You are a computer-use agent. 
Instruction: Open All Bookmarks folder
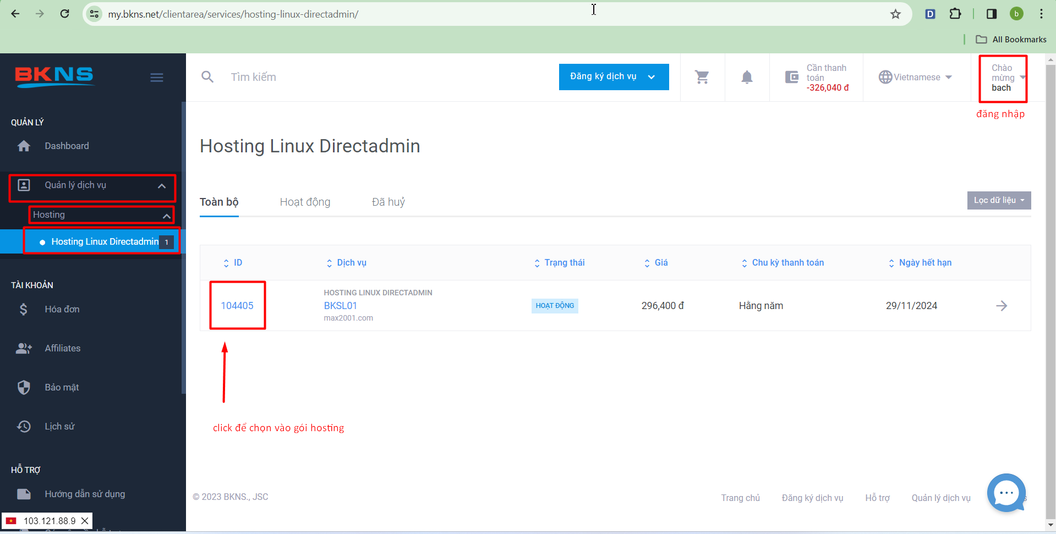tap(1011, 39)
